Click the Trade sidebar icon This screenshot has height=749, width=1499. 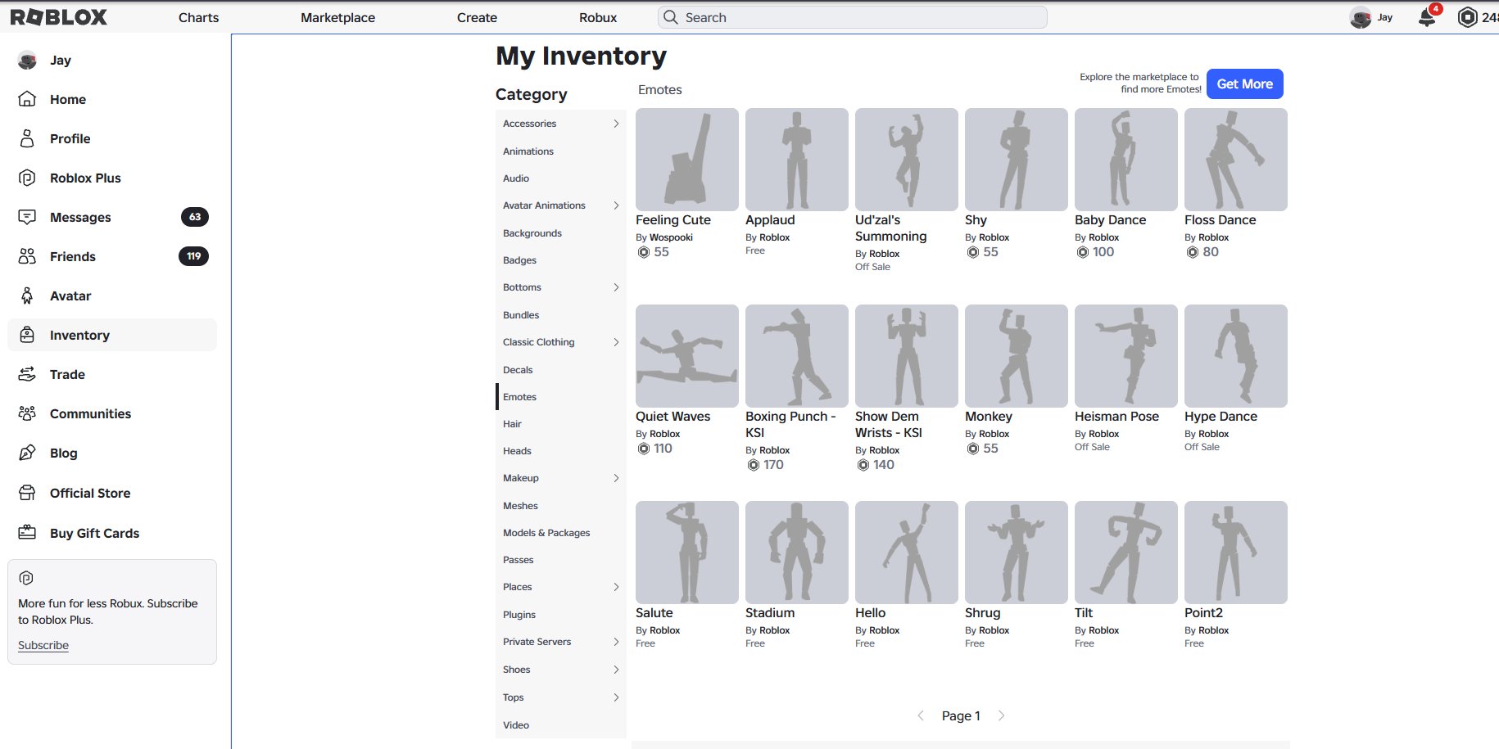pyautogui.click(x=27, y=374)
